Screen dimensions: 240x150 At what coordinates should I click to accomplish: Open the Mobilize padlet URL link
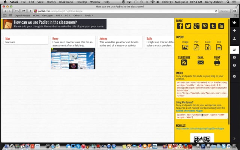point(200,129)
